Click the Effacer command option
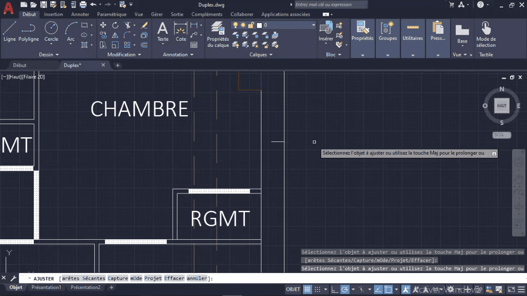The width and height of the screenshot is (527, 296). click(174, 279)
